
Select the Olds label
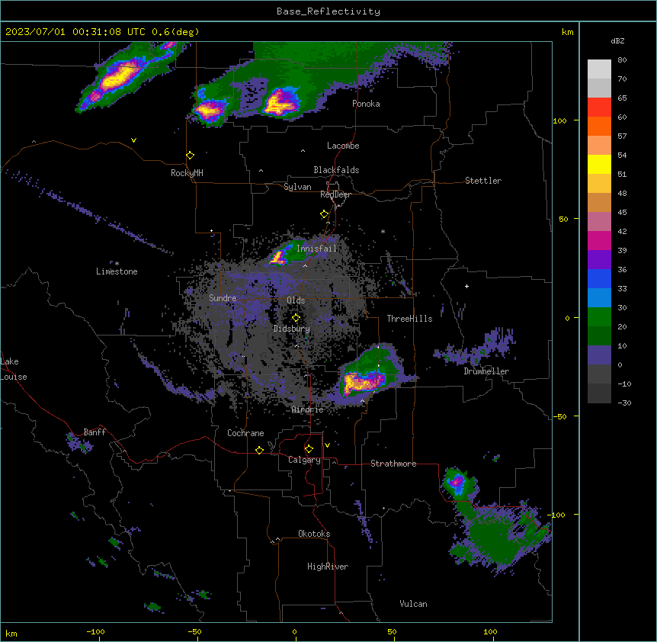click(x=296, y=300)
